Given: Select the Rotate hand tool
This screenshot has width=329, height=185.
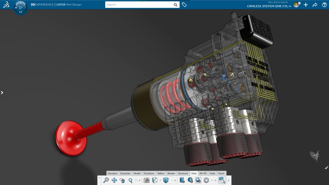Looking at the screenshot, I should tap(122, 181).
